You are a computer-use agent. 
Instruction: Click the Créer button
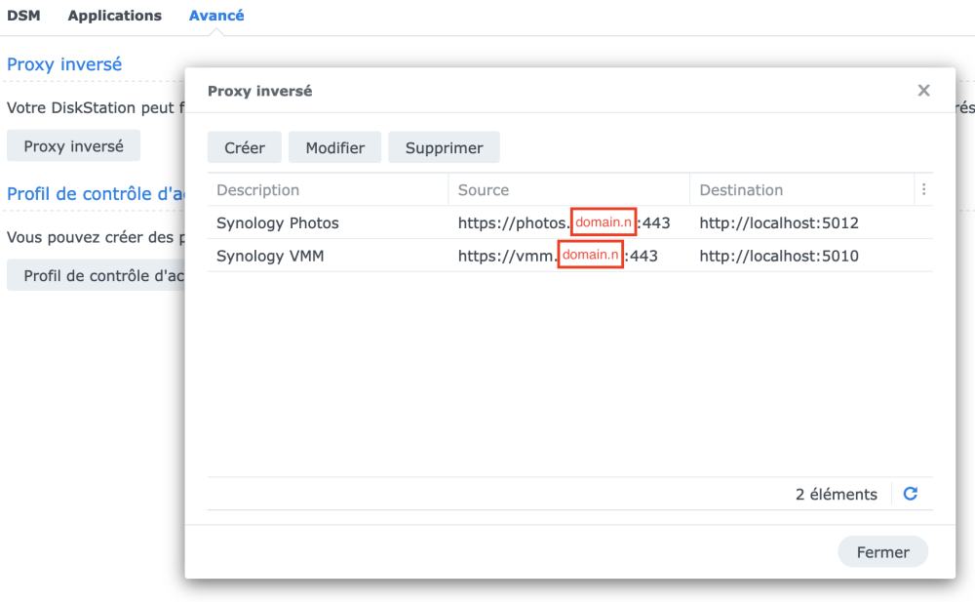pos(245,147)
